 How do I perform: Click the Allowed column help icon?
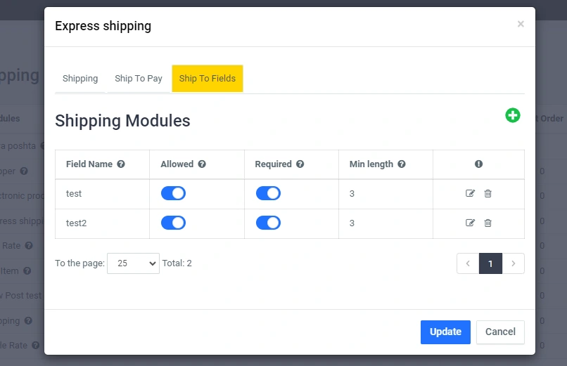(202, 164)
